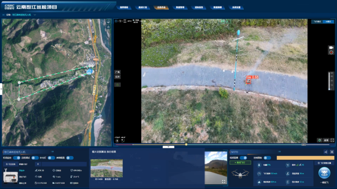Click the gimbal down-facing icon
Screen dimensions: 337x189
tap(123, 141)
